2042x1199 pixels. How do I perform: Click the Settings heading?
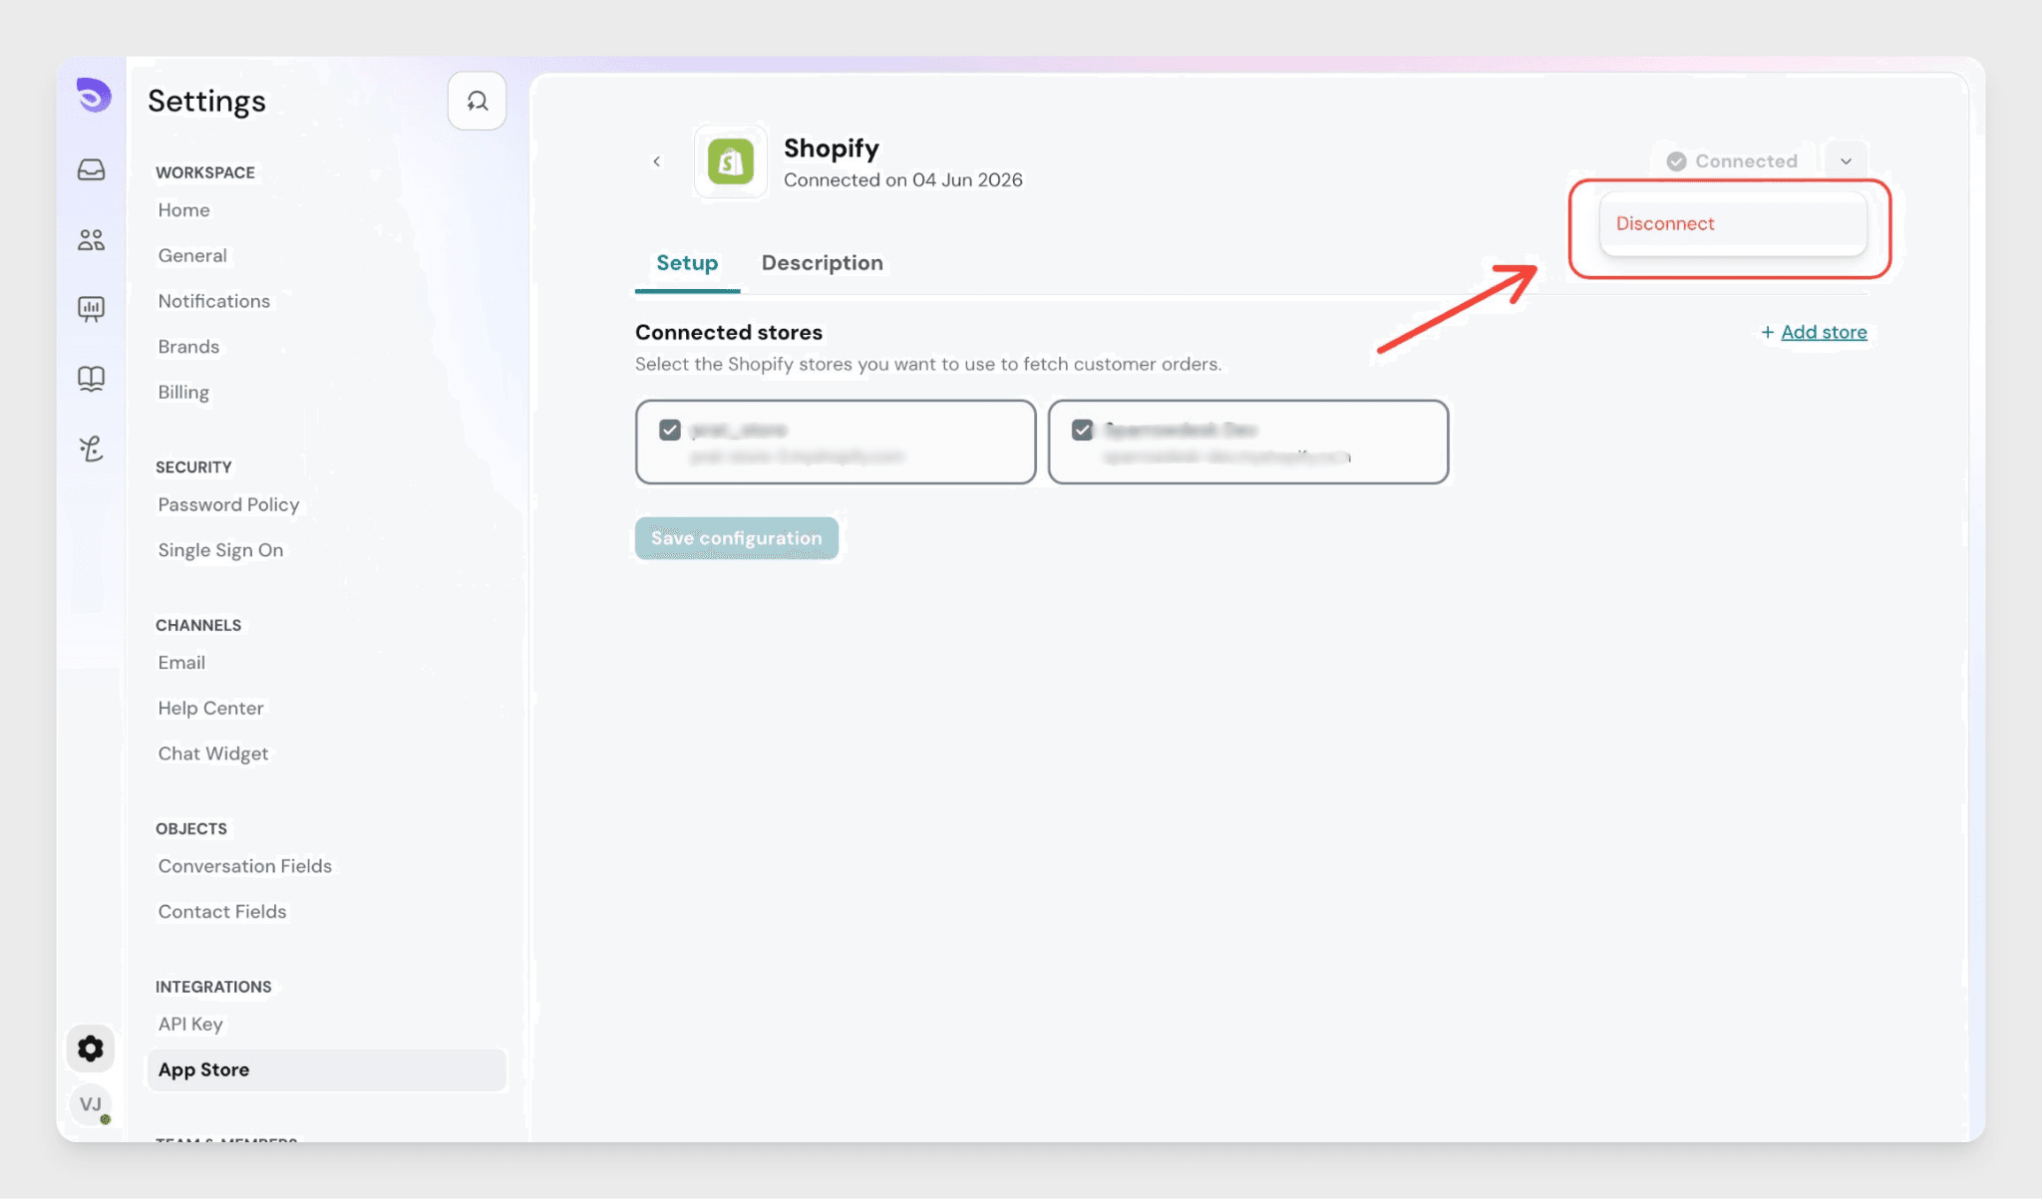click(206, 101)
